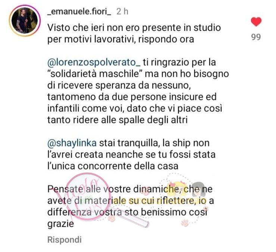Open the @shaylinka mention

tap(72, 143)
